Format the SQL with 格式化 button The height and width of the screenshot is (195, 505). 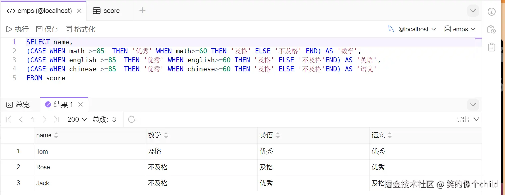coord(81,29)
